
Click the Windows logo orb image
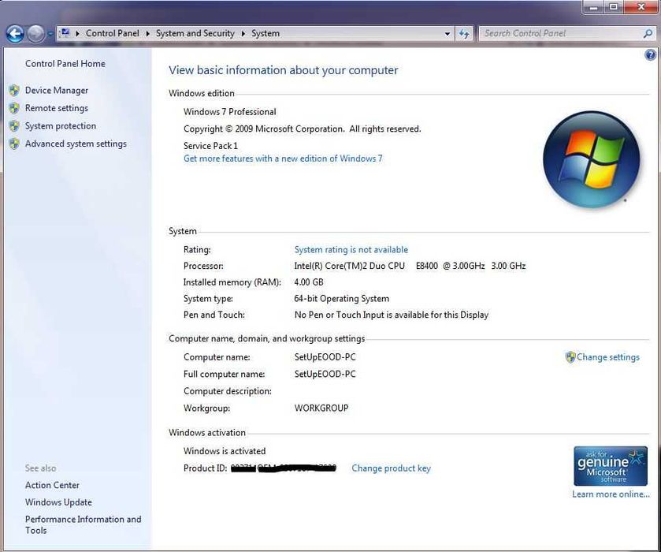pyautogui.click(x=592, y=159)
